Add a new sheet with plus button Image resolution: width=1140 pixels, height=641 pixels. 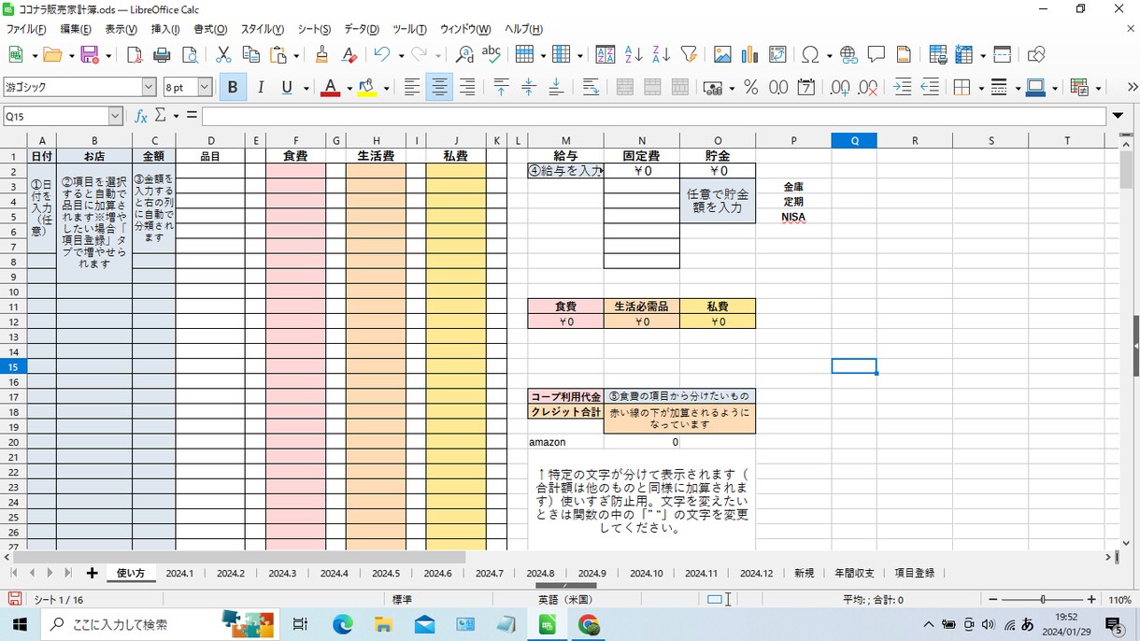(x=92, y=573)
